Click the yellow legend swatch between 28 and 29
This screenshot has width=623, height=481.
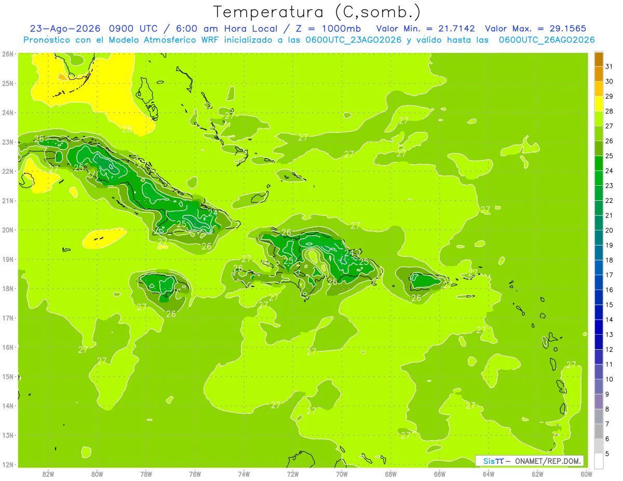599,104
